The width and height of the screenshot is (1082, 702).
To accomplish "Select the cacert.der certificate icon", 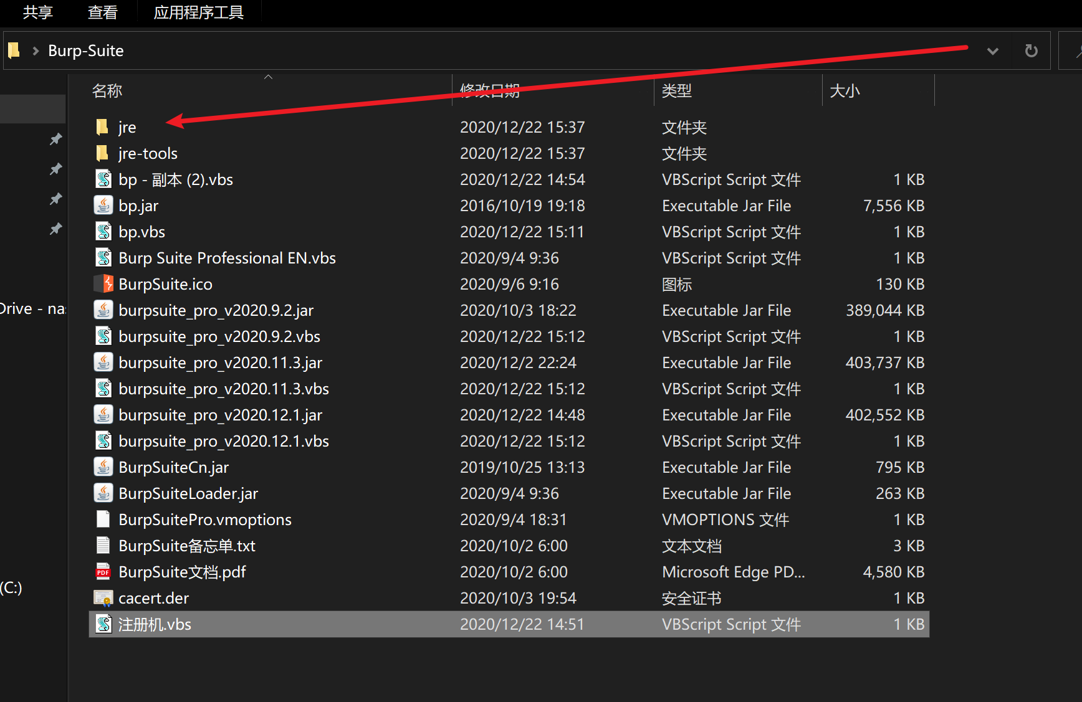I will point(103,598).
